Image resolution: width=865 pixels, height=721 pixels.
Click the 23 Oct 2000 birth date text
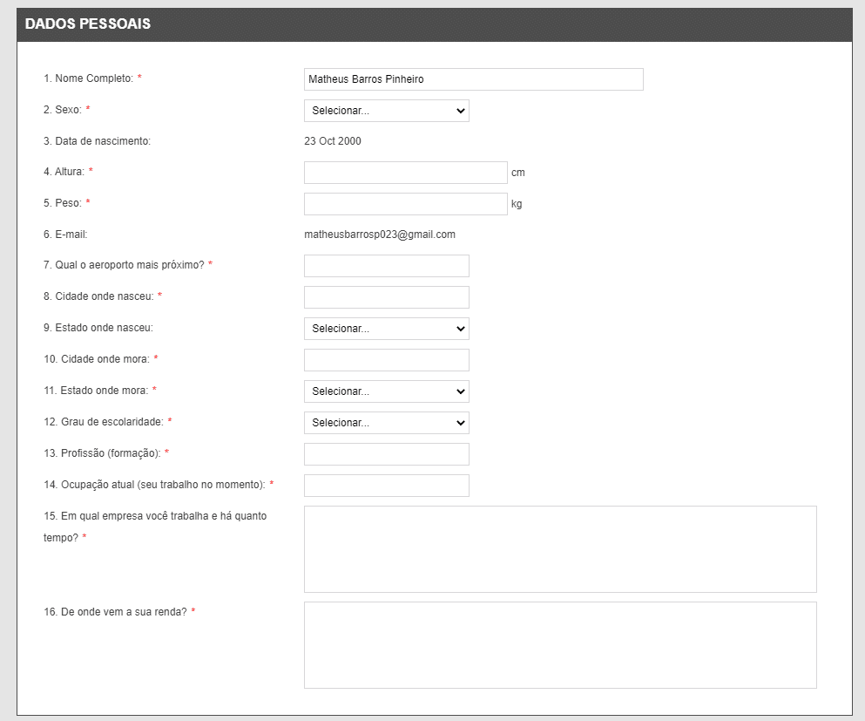(333, 140)
